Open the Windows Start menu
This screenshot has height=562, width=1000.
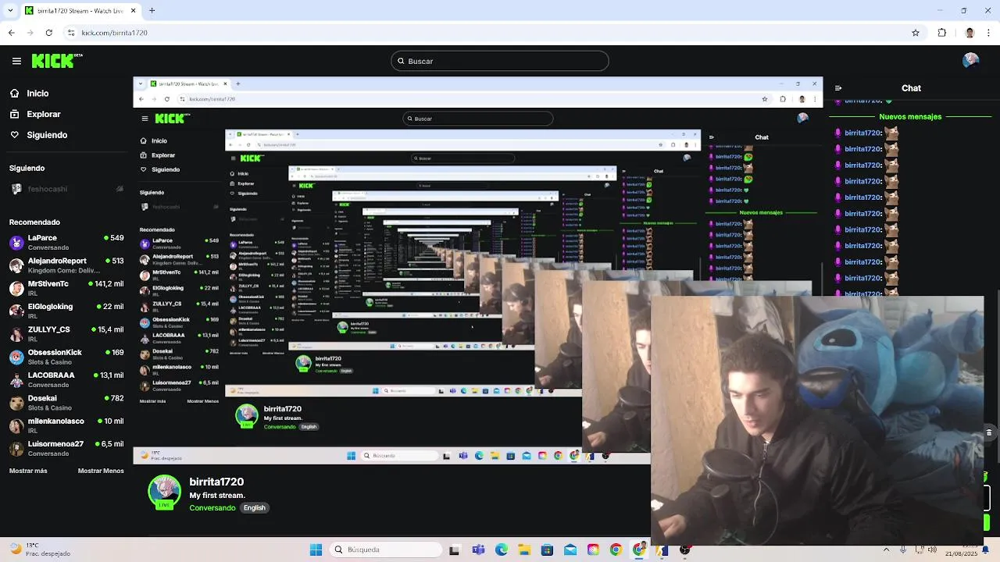[316, 550]
